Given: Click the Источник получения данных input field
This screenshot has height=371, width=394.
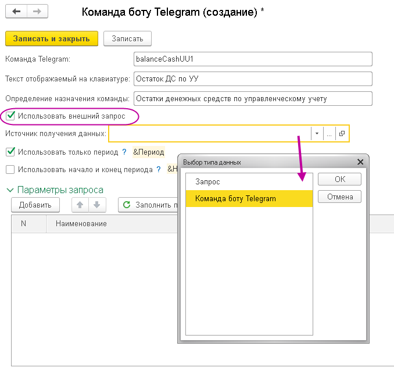Looking at the screenshot, I should [x=210, y=133].
